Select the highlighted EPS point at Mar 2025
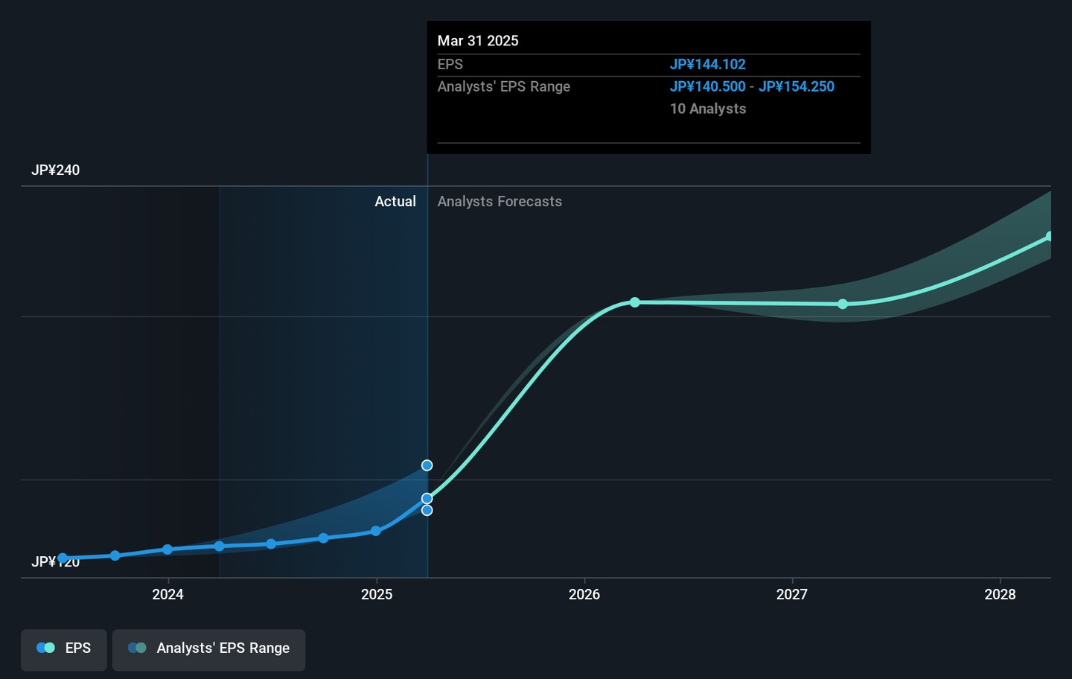Screen dimensions: 1072x679 click(427, 498)
